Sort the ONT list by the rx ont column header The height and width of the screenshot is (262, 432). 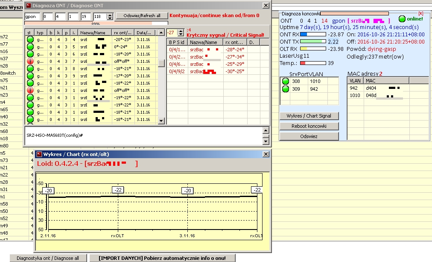pyautogui.click(x=123, y=32)
